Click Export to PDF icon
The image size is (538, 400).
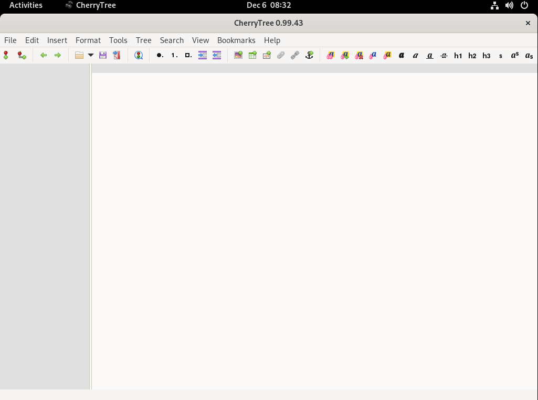coord(117,55)
